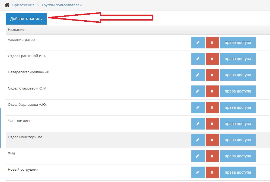The height and width of the screenshot is (182, 270).
Task: Delete the Администратор group
Action: (x=212, y=43)
